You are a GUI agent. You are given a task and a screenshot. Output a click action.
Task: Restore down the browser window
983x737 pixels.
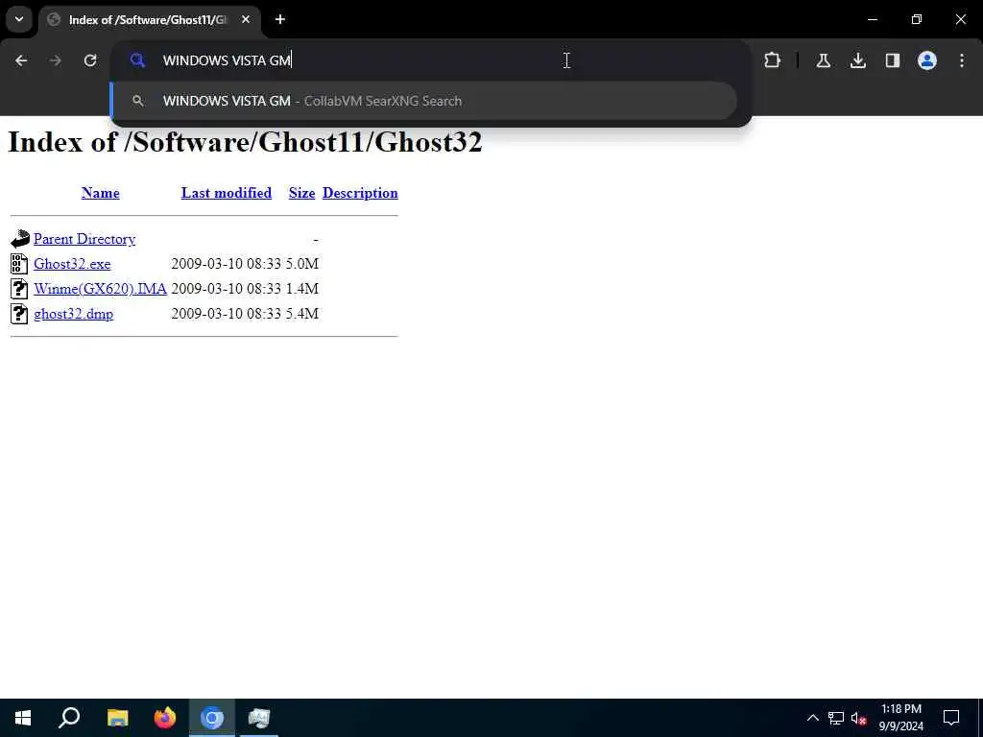917,19
